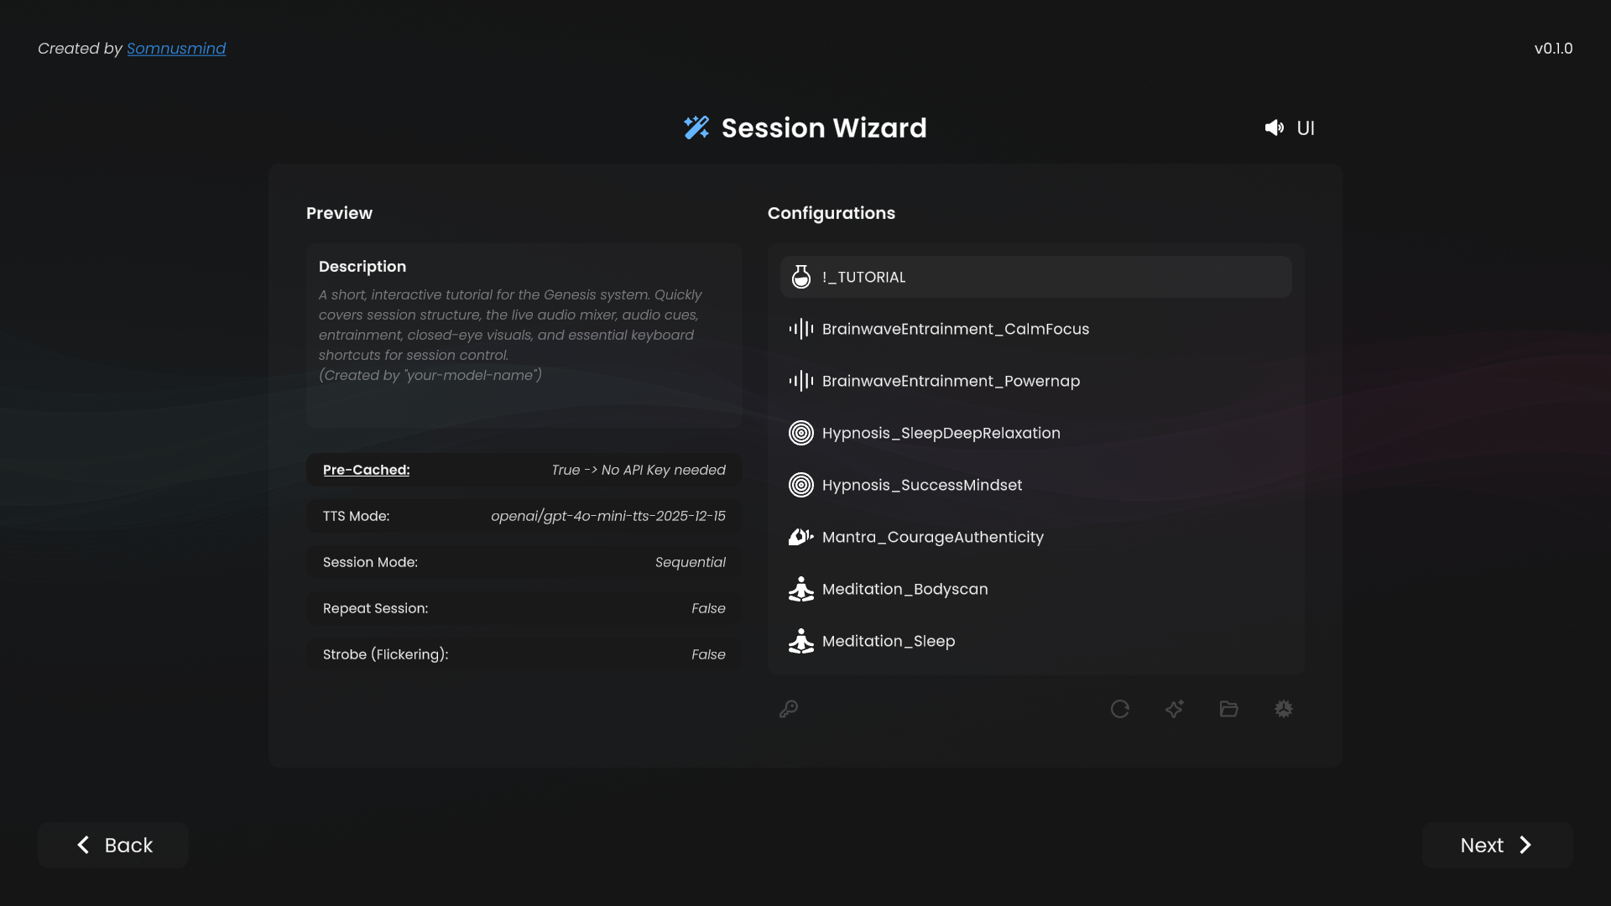Click the Description heading in Preview
This screenshot has height=906, width=1611.
362,266
